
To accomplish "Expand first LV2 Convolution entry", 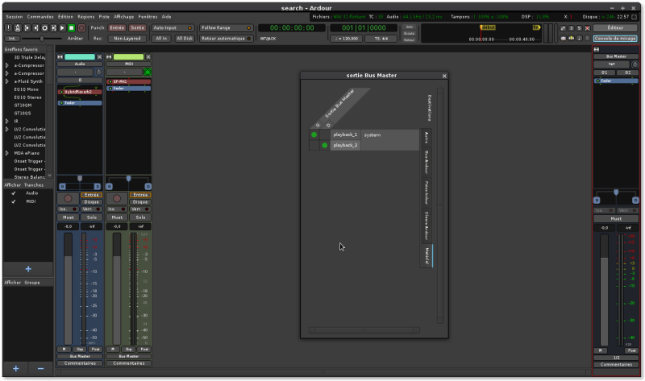I will click(x=7, y=129).
